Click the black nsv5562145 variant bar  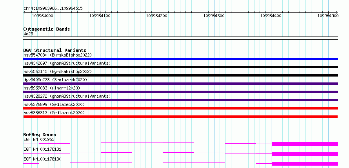180,75
